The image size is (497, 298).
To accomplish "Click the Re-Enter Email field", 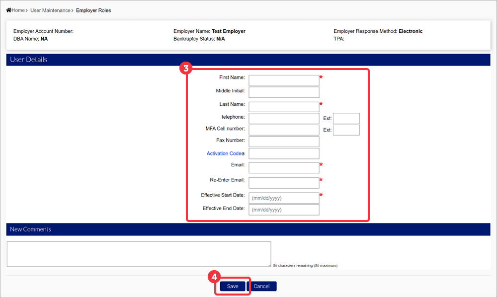I will (283, 182).
